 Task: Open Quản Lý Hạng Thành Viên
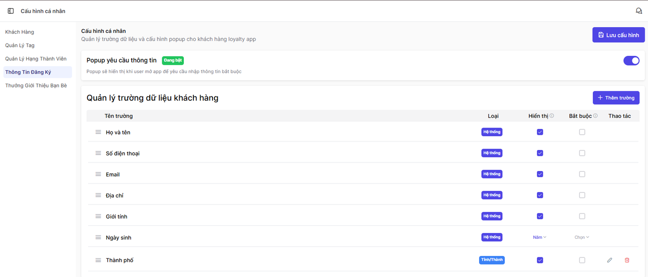pyautogui.click(x=36, y=59)
